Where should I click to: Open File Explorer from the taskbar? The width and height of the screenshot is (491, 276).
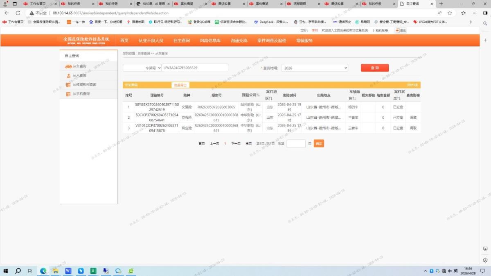pos(55,271)
